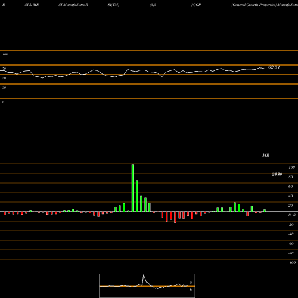Viewport: 298px width, 298px height.
Task: Click the 'SI(TM)' header text
Action: coord(113,5)
